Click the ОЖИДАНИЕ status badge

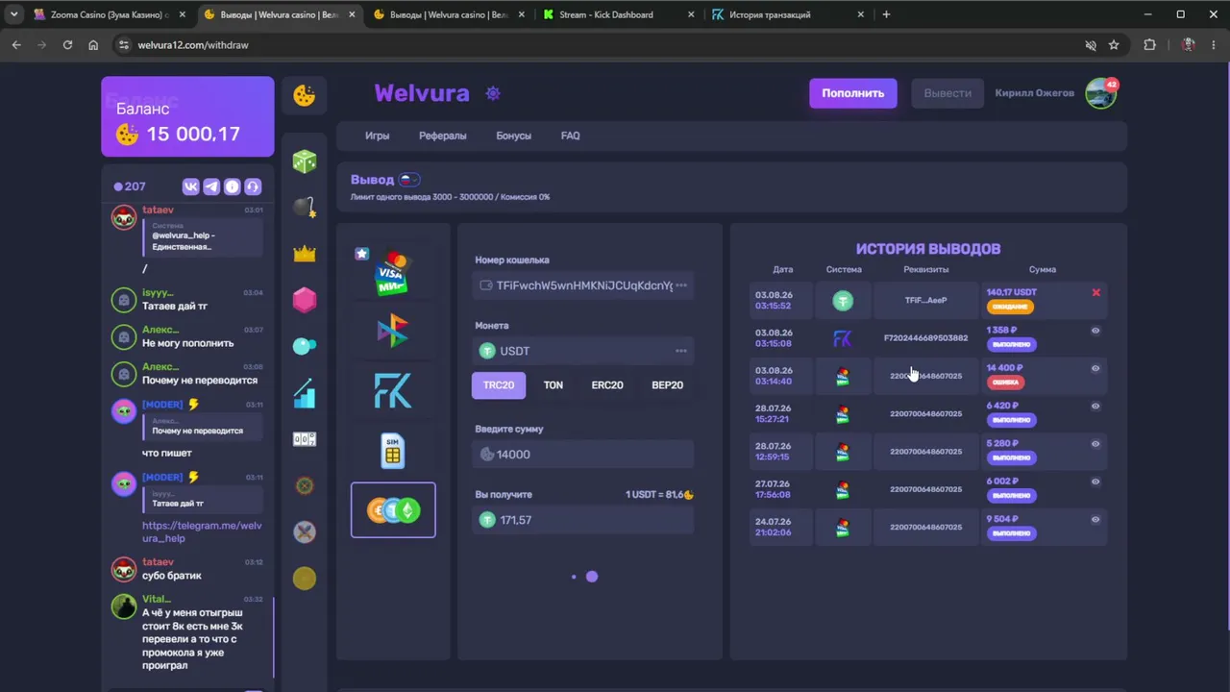[x=1010, y=307]
